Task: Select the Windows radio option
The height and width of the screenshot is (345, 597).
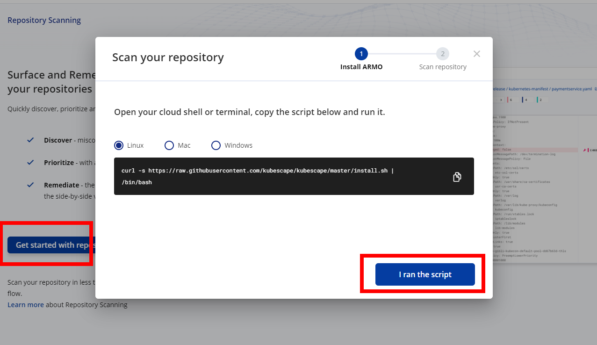Action: [232, 145]
